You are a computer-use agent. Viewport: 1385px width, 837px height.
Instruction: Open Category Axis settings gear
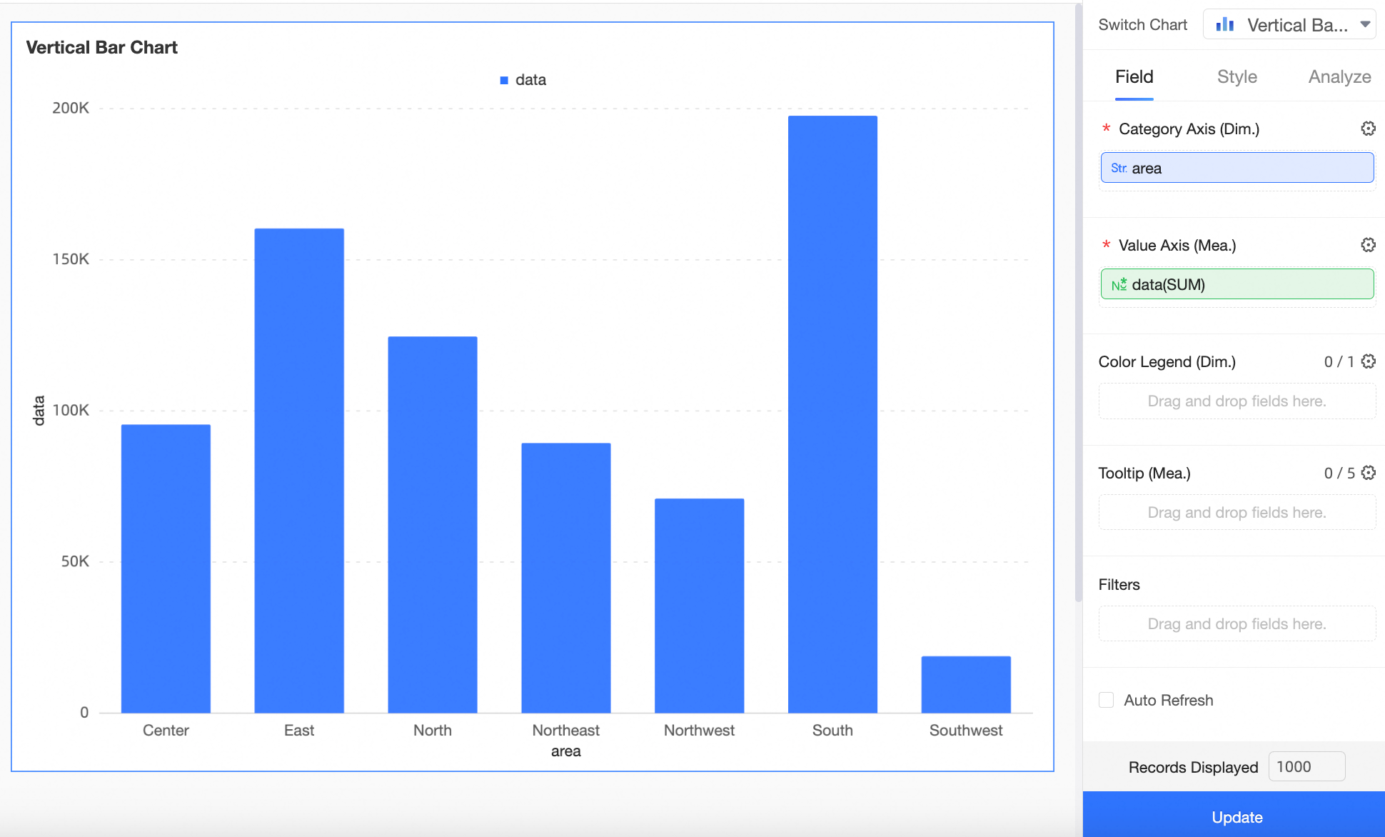pos(1367,129)
